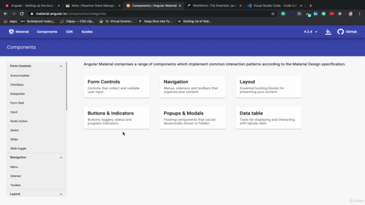Go back with the browser back arrow

pyautogui.click(x=6, y=14)
